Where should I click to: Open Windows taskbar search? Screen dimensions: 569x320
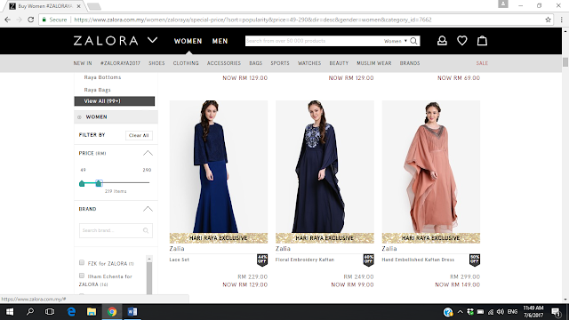click(x=30, y=312)
